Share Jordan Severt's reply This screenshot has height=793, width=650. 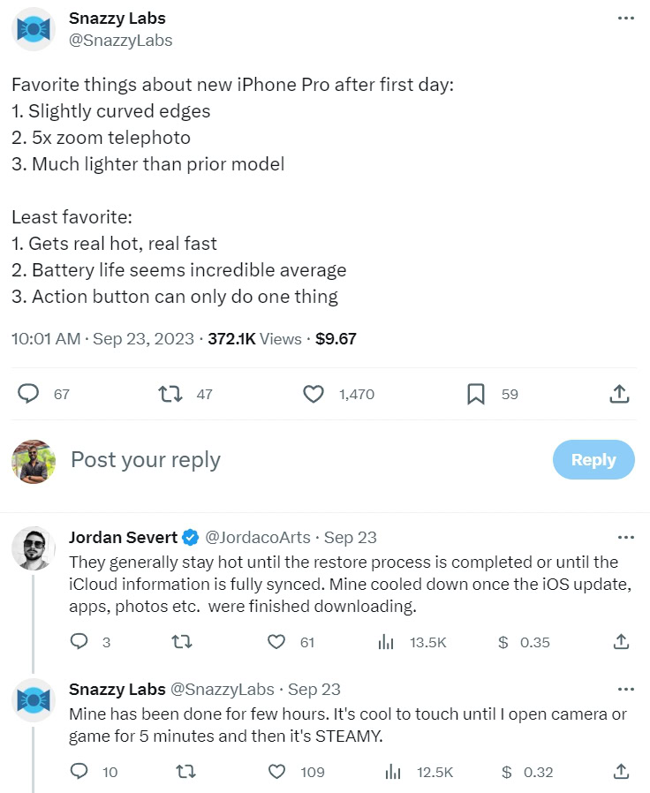coord(620,642)
